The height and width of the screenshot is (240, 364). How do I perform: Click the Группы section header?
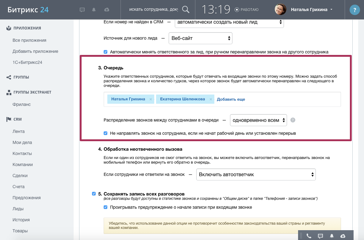pyautogui.click(x=21, y=77)
